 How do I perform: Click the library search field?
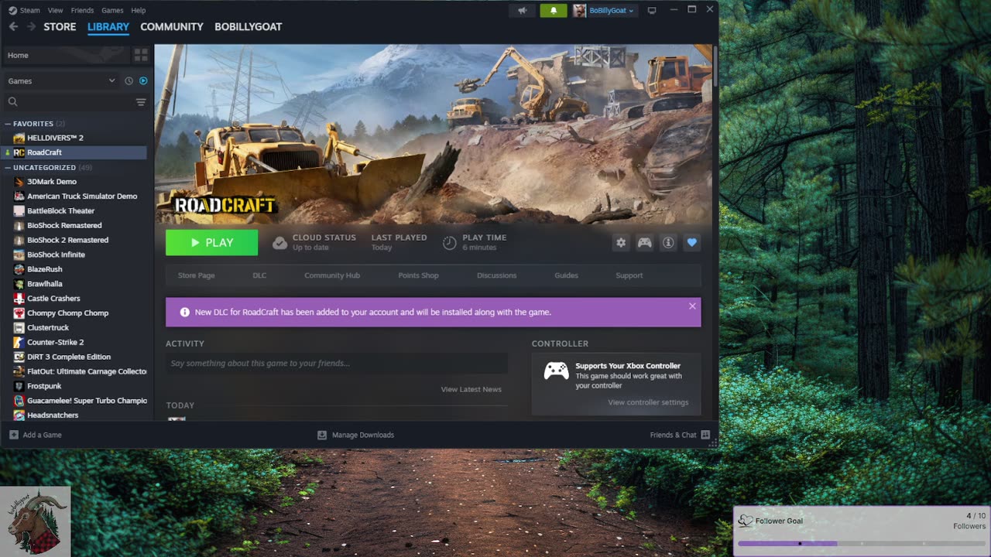pos(76,101)
